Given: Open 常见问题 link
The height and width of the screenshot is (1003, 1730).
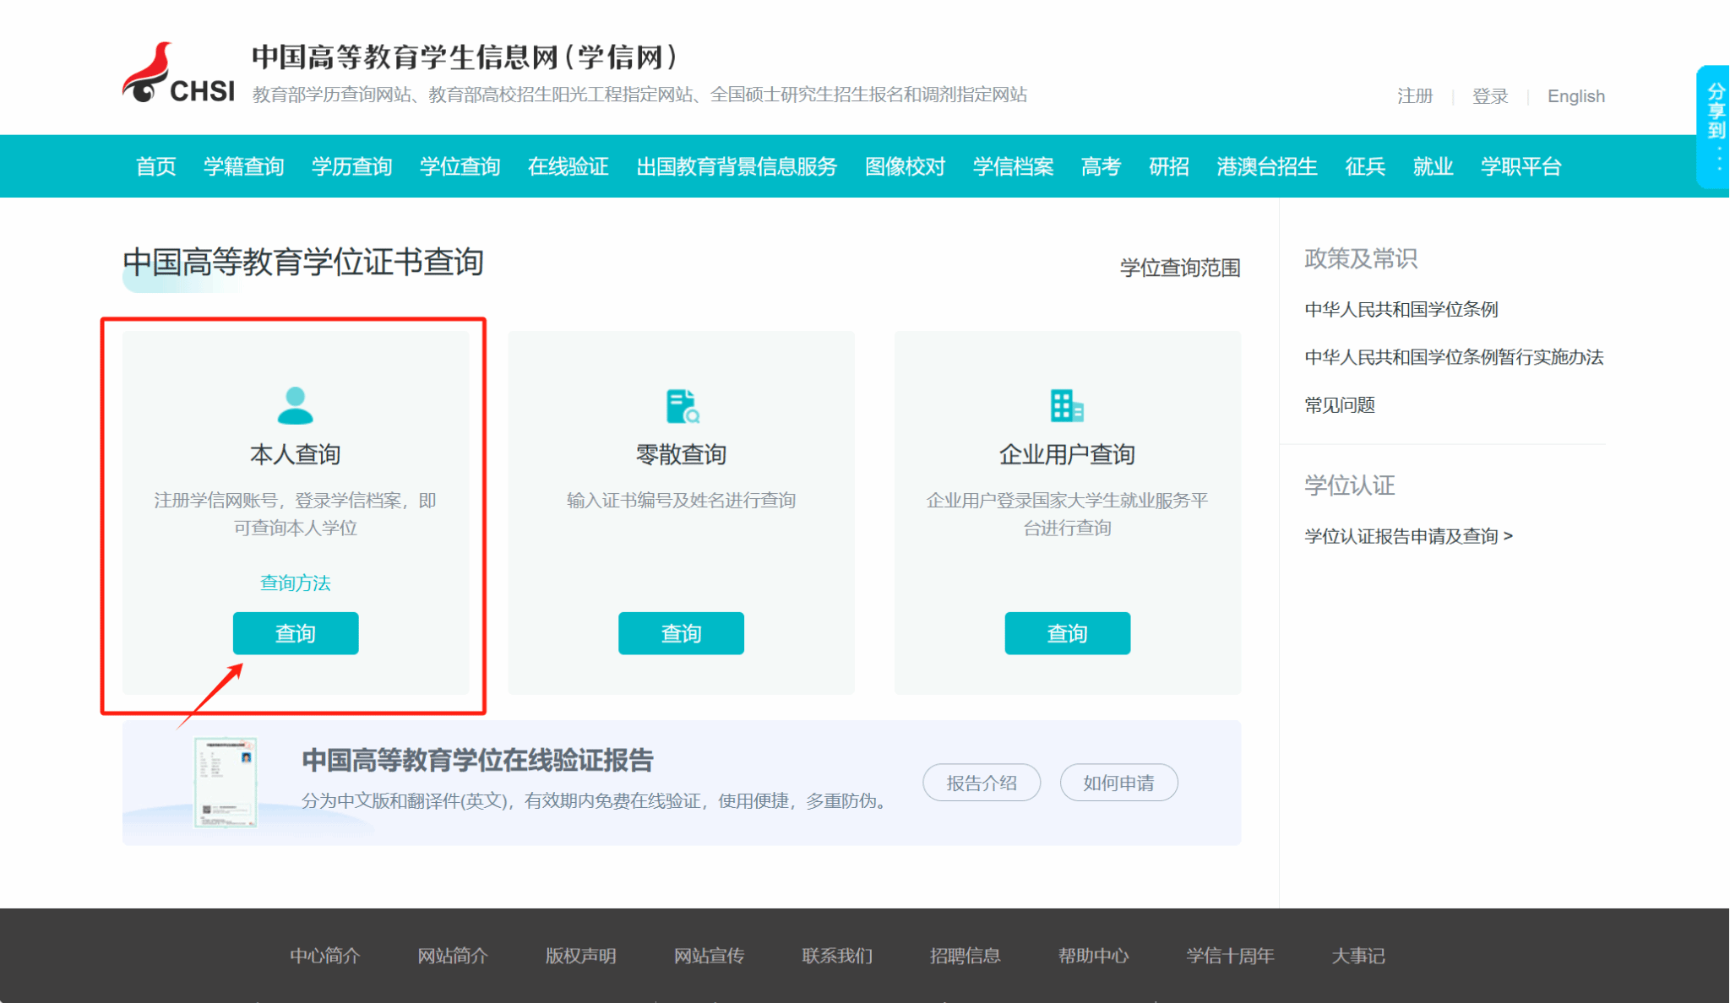Looking at the screenshot, I should pos(1340,405).
